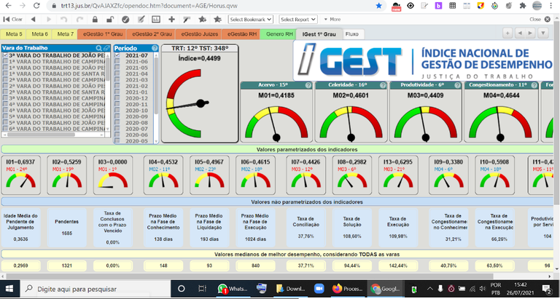
Task: Open the eGestão Juízes tab
Action: click(x=198, y=34)
